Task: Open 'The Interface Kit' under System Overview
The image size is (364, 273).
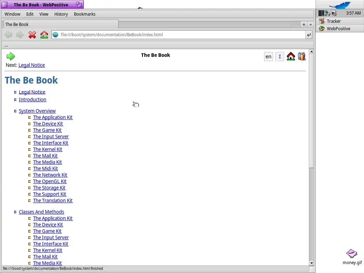Action: 50,143
